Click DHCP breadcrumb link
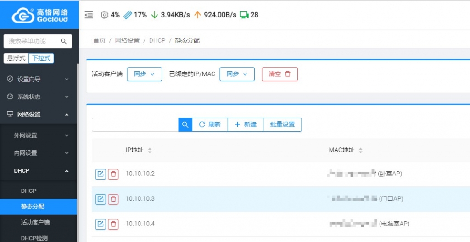Screen dimensions: 470x242 click(x=157, y=40)
